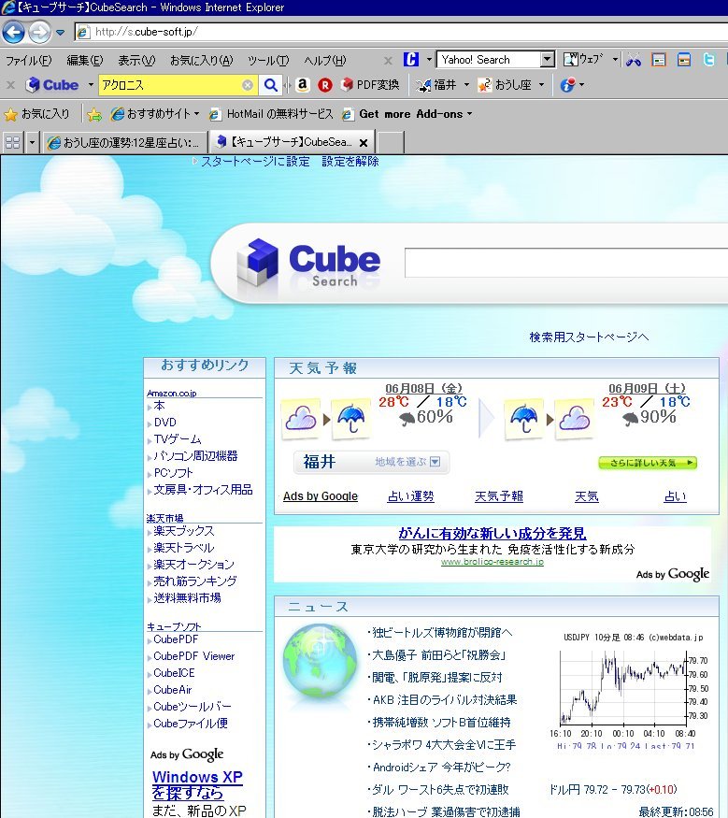Switch to the おうし座の運勢 tab
This screenshot has width=728, height=818.
(123, 142)
